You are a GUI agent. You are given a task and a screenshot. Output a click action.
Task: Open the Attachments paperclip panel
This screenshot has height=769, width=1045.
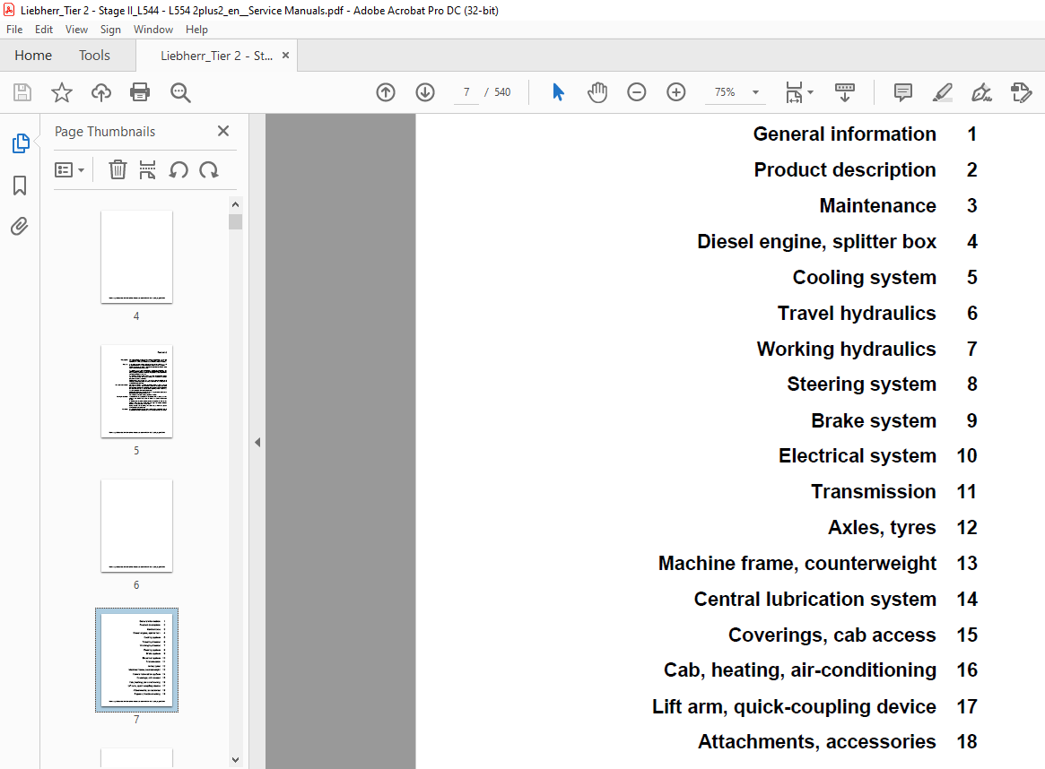tap(20, 227)
